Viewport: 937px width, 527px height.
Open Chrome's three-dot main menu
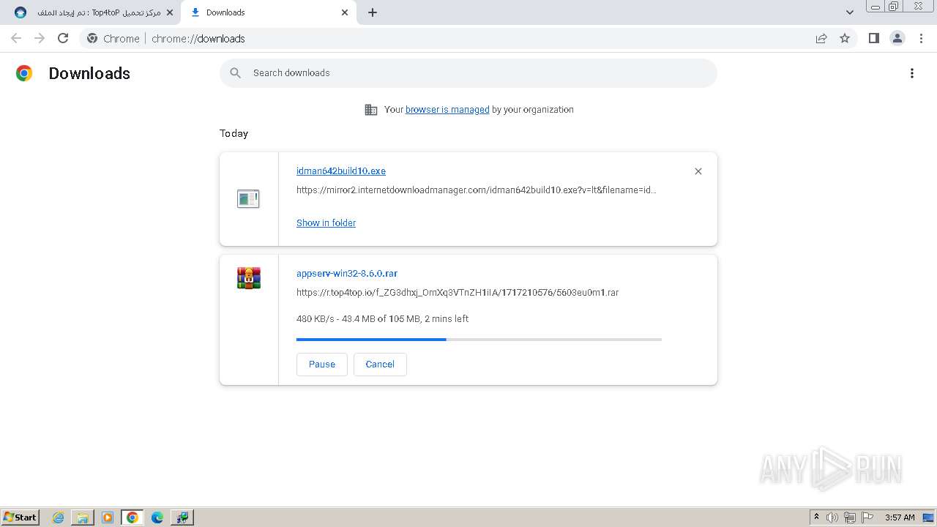point(921,38)
